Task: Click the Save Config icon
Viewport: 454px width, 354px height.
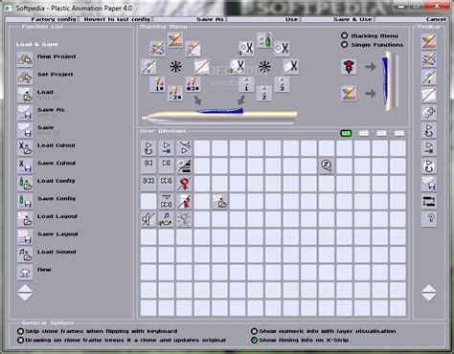Action: (25, 201)
